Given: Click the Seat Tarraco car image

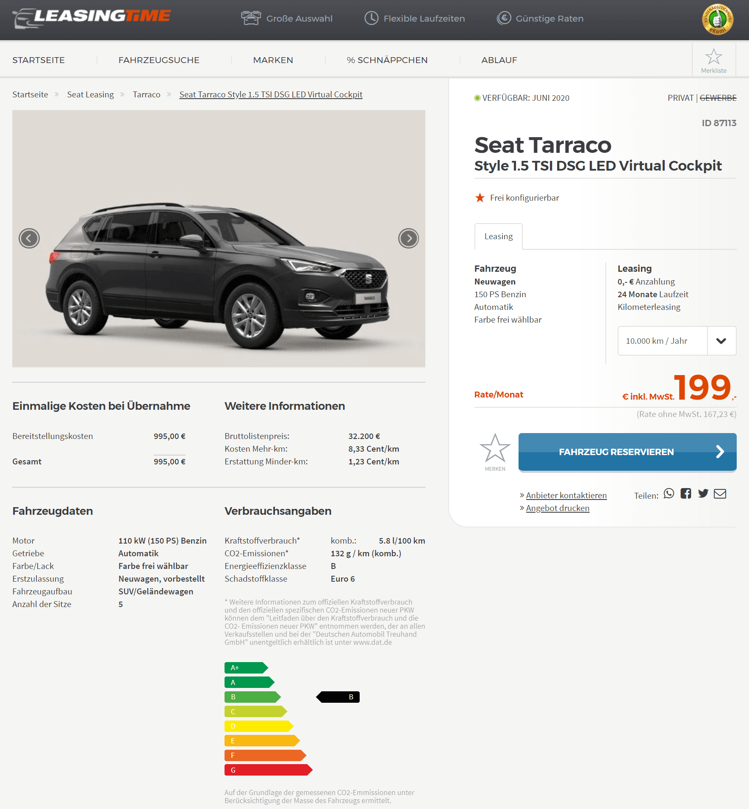Looking at the screenshot, I should click(x=219, y=238).
